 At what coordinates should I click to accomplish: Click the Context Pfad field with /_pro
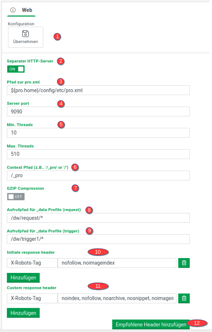tap(98, 176)
